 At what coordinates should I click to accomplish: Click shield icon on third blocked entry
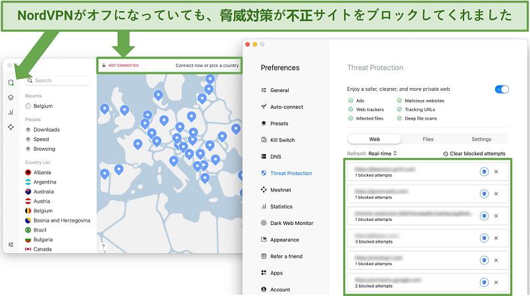point(484,216)
